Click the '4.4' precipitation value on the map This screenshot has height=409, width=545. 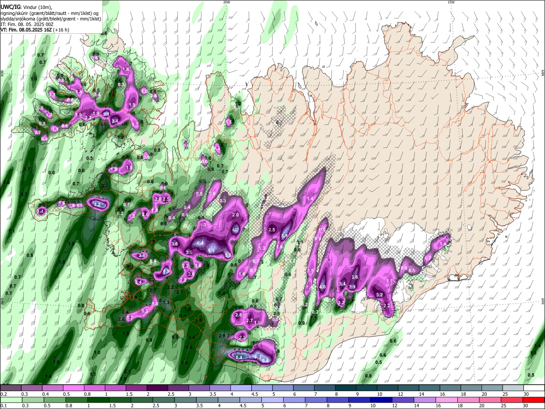200,243
